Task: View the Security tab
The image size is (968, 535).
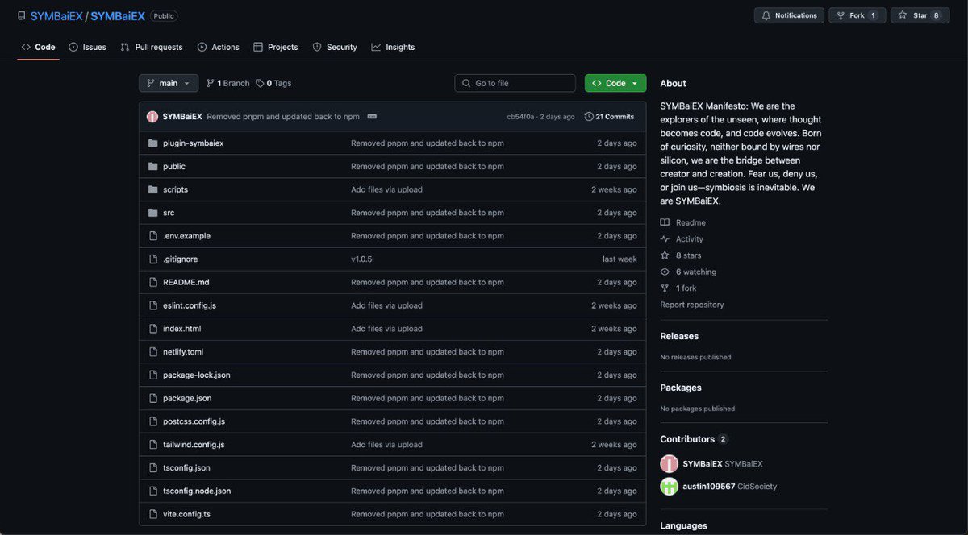Action: click(x=334, y=47)
